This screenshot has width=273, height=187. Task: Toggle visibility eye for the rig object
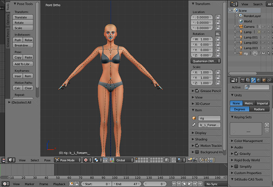pos(263,53)
